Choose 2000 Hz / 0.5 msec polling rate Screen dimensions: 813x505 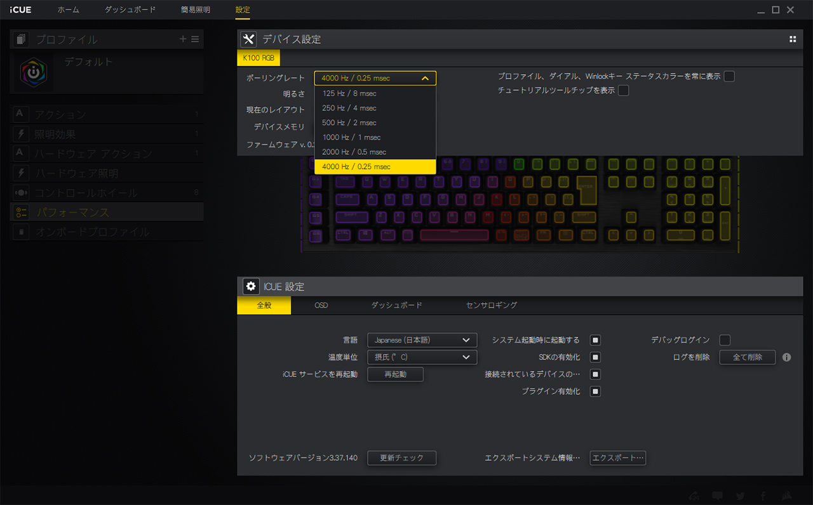375,152
